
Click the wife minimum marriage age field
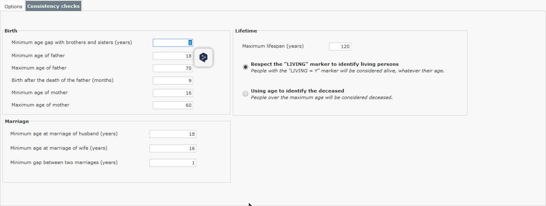(x=173, y=148)
